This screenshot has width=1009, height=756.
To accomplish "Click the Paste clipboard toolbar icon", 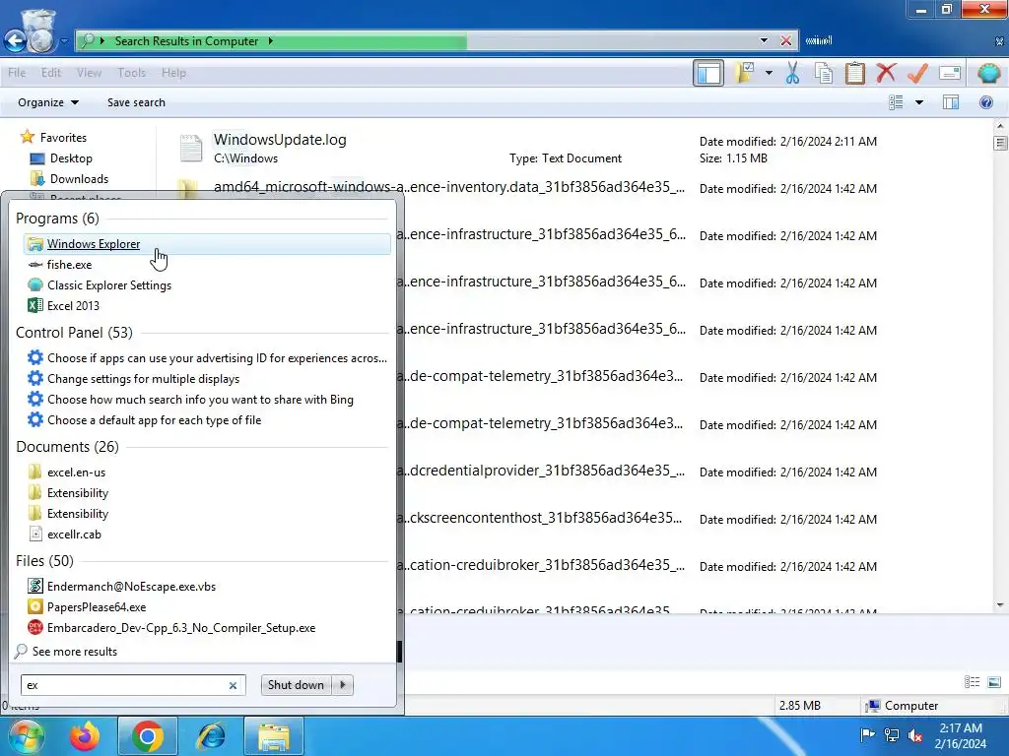I will 854,73.
